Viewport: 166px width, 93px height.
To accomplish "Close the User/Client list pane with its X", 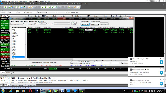I will coord(25,27).
